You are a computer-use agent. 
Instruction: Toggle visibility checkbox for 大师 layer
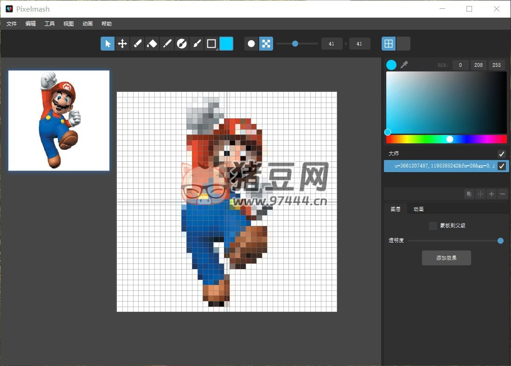click(501, 154)
